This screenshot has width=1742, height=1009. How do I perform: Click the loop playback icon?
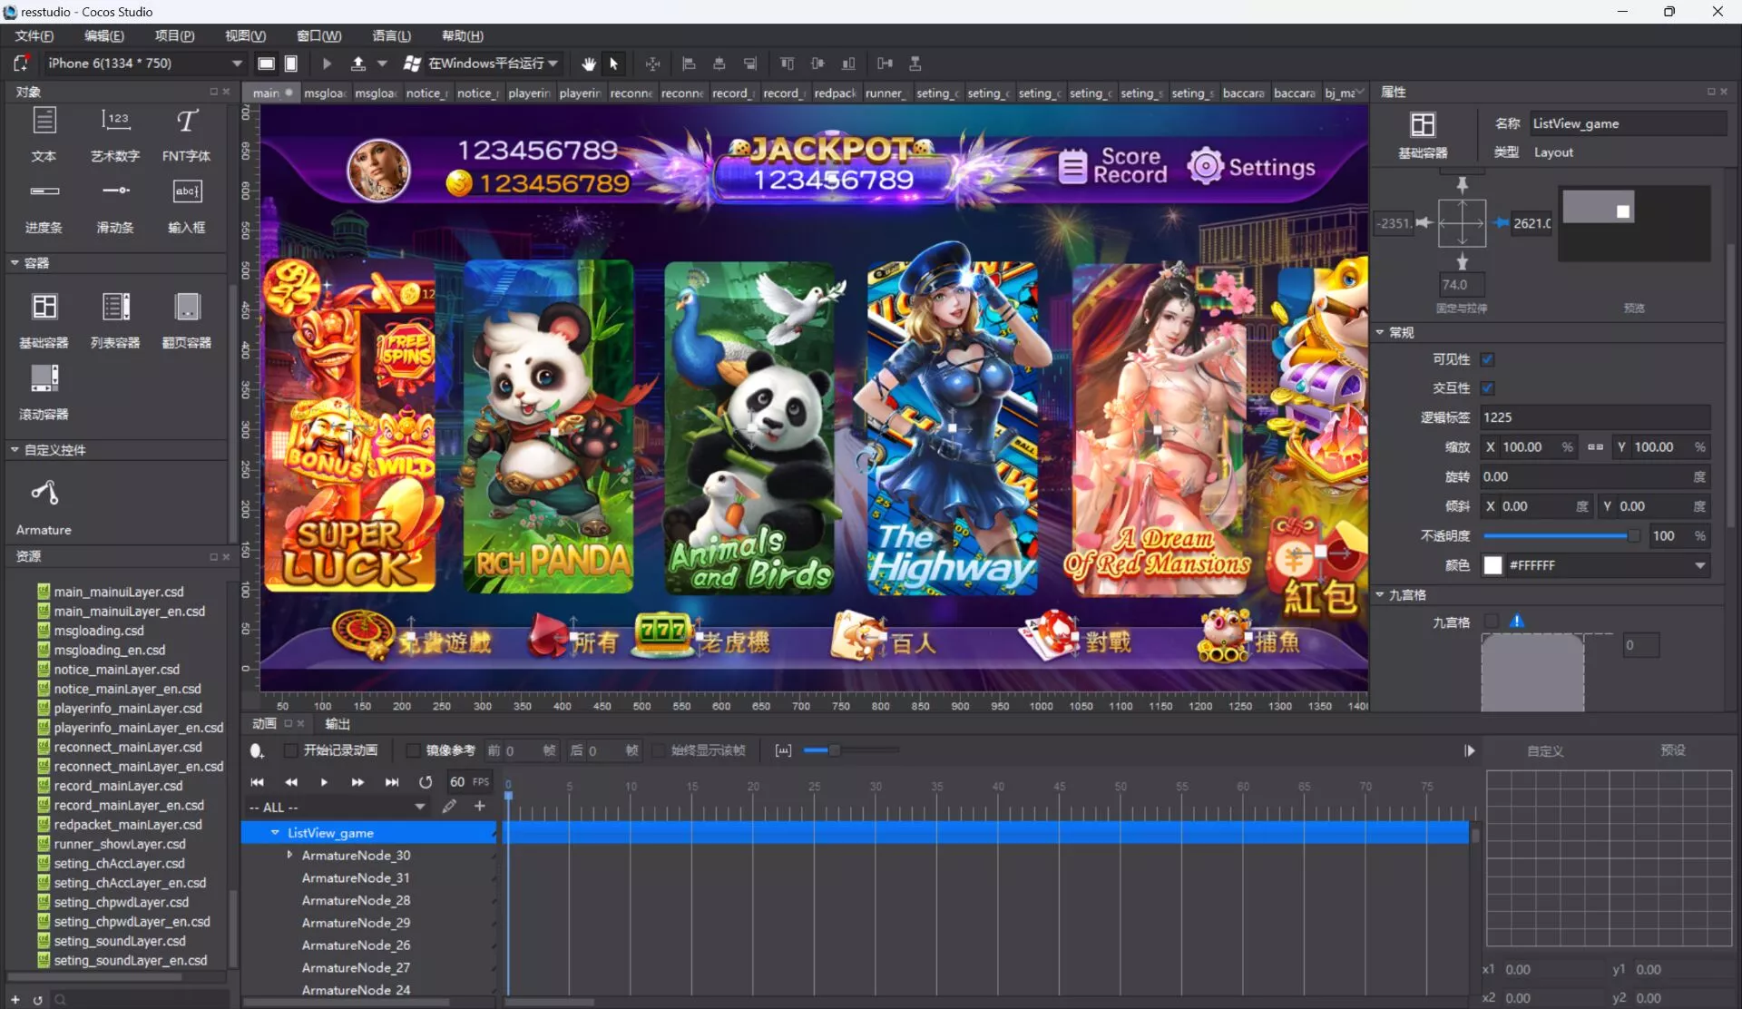[426, 782]
